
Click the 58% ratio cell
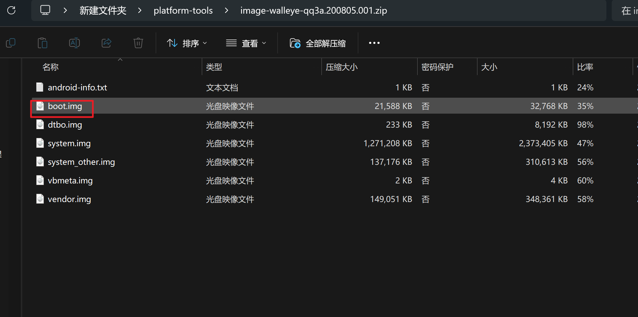585,199
